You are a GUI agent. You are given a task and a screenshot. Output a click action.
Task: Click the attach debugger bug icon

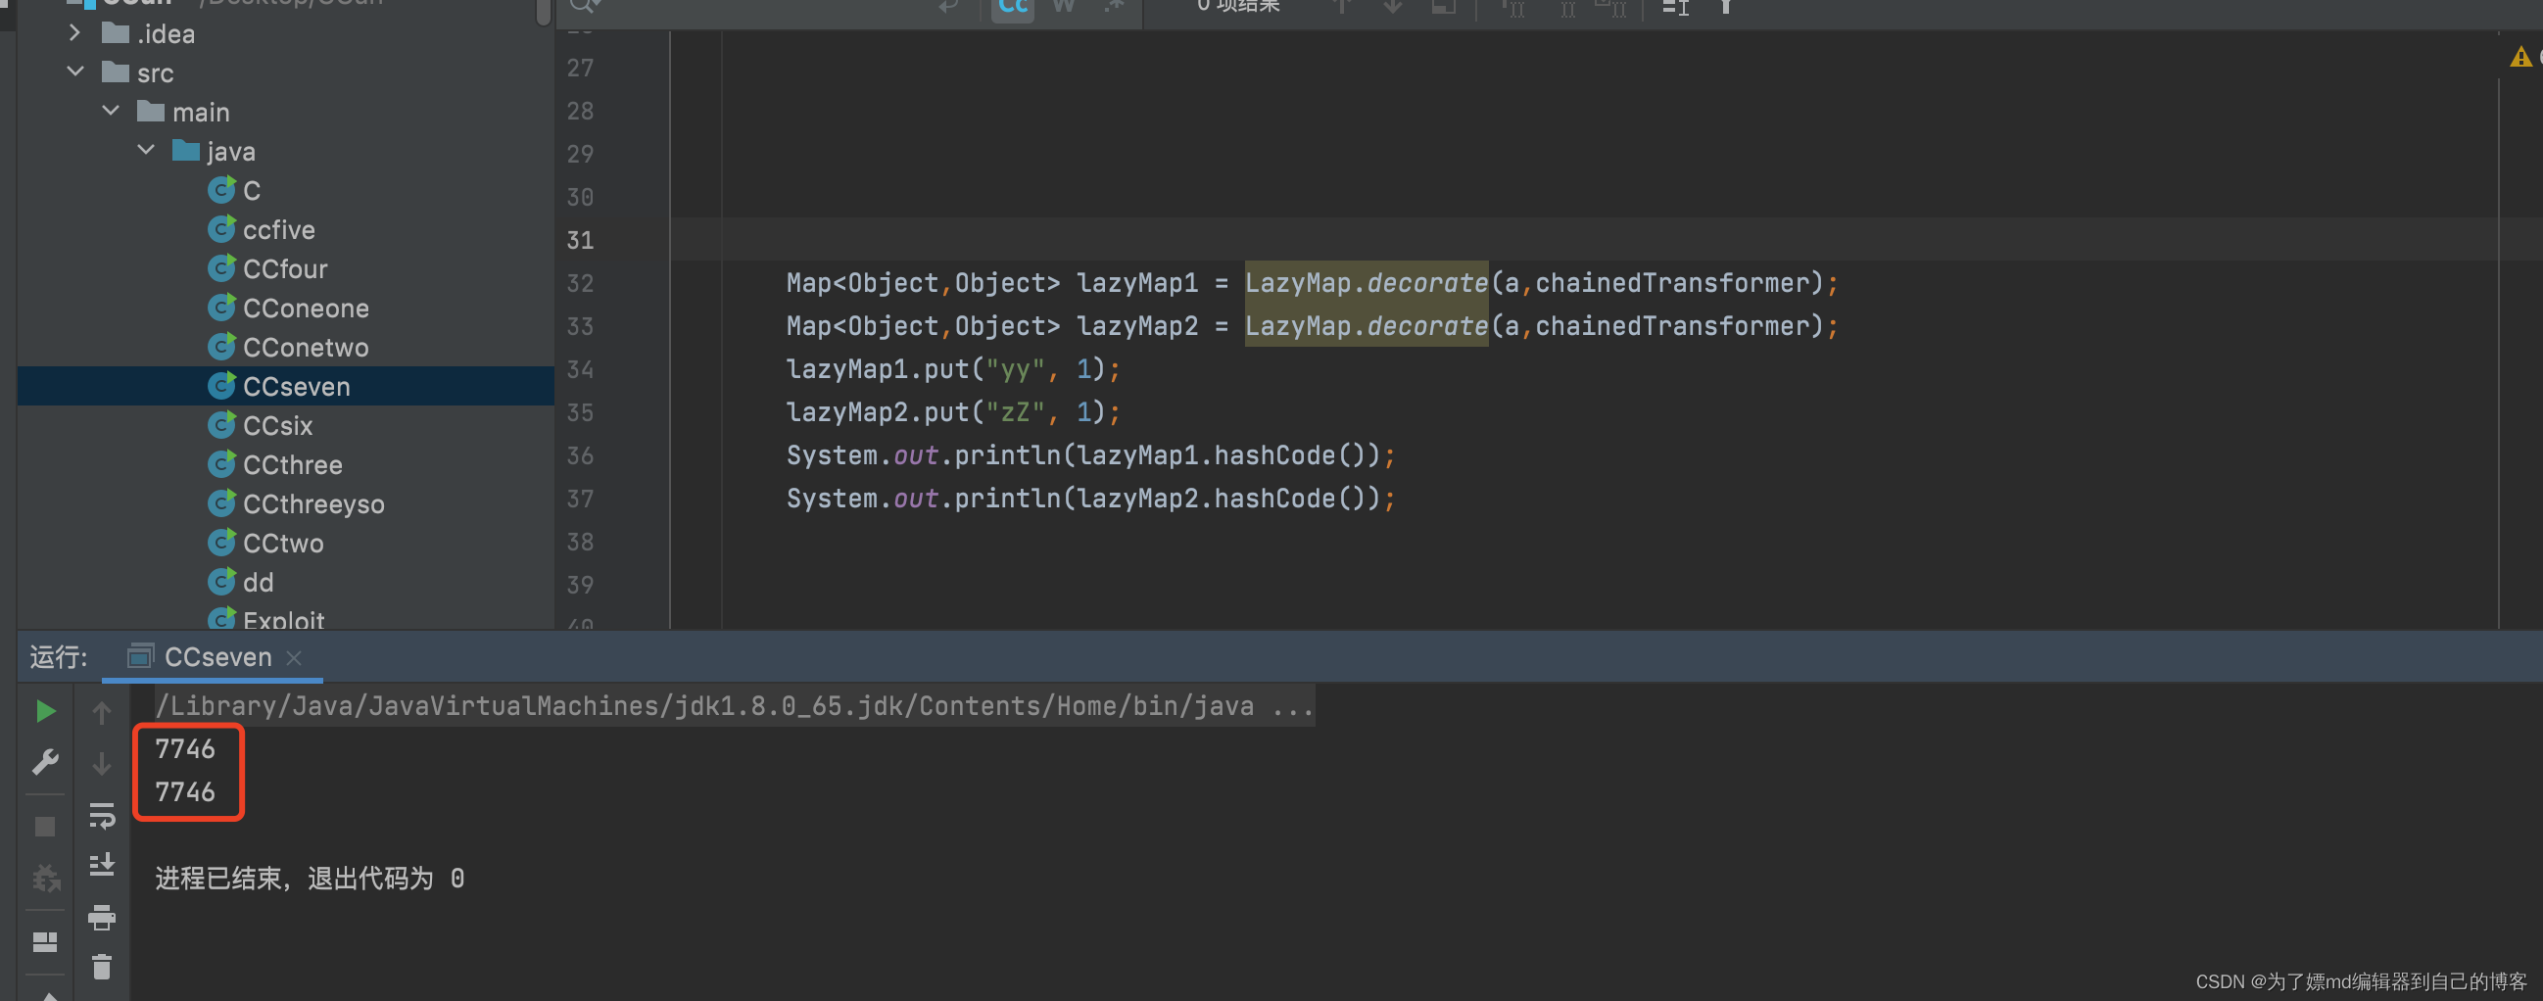(45, 878)
